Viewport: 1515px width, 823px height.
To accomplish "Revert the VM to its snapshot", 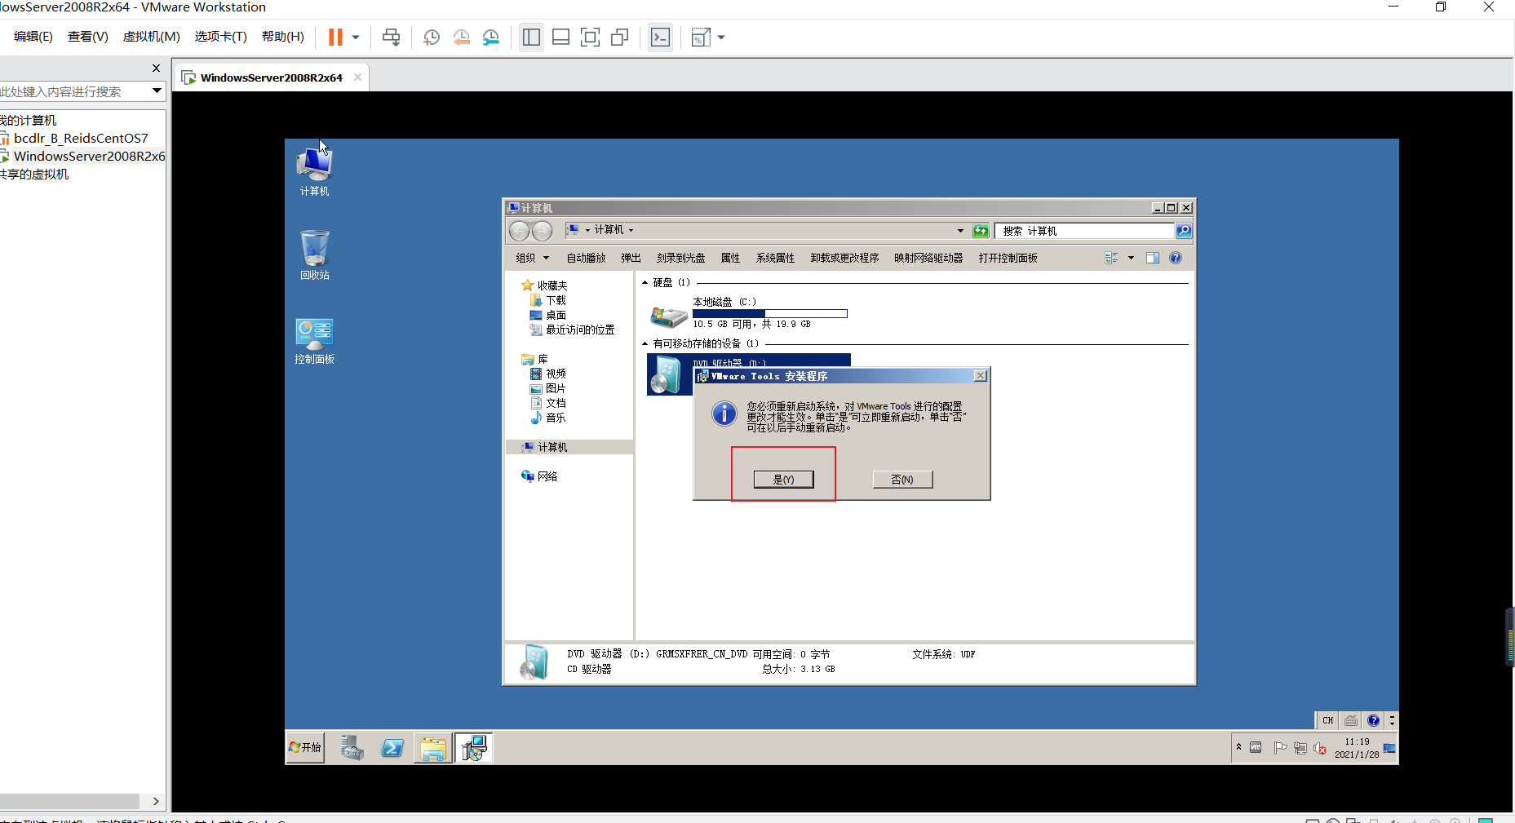I will 461,37.
